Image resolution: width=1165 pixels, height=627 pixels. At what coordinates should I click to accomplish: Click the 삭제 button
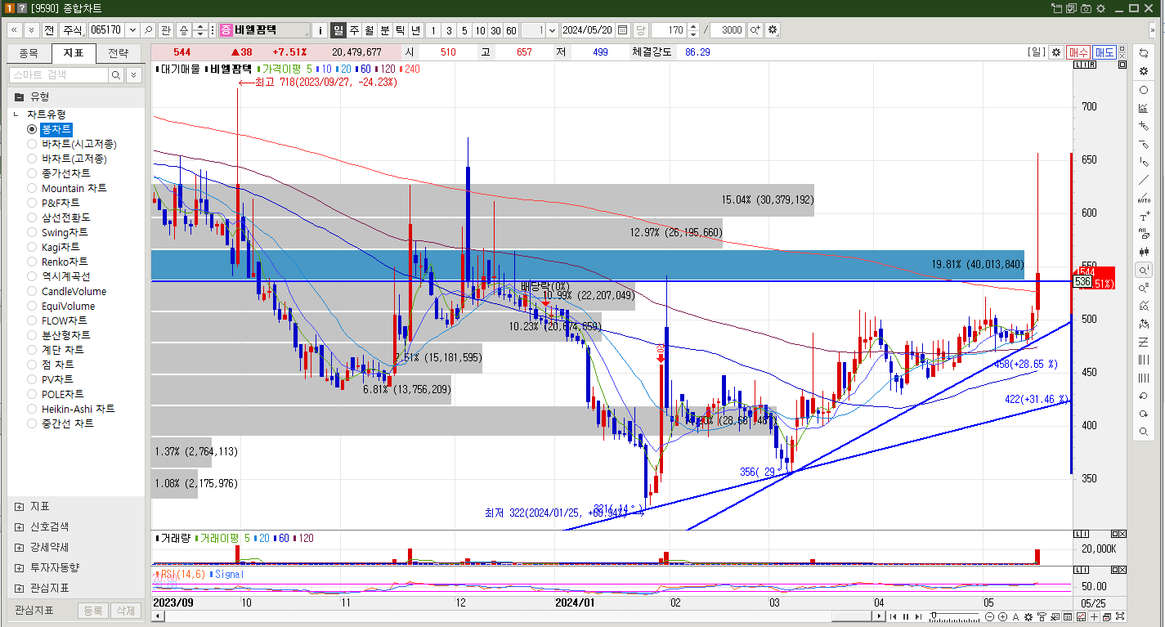pos(125,611)
